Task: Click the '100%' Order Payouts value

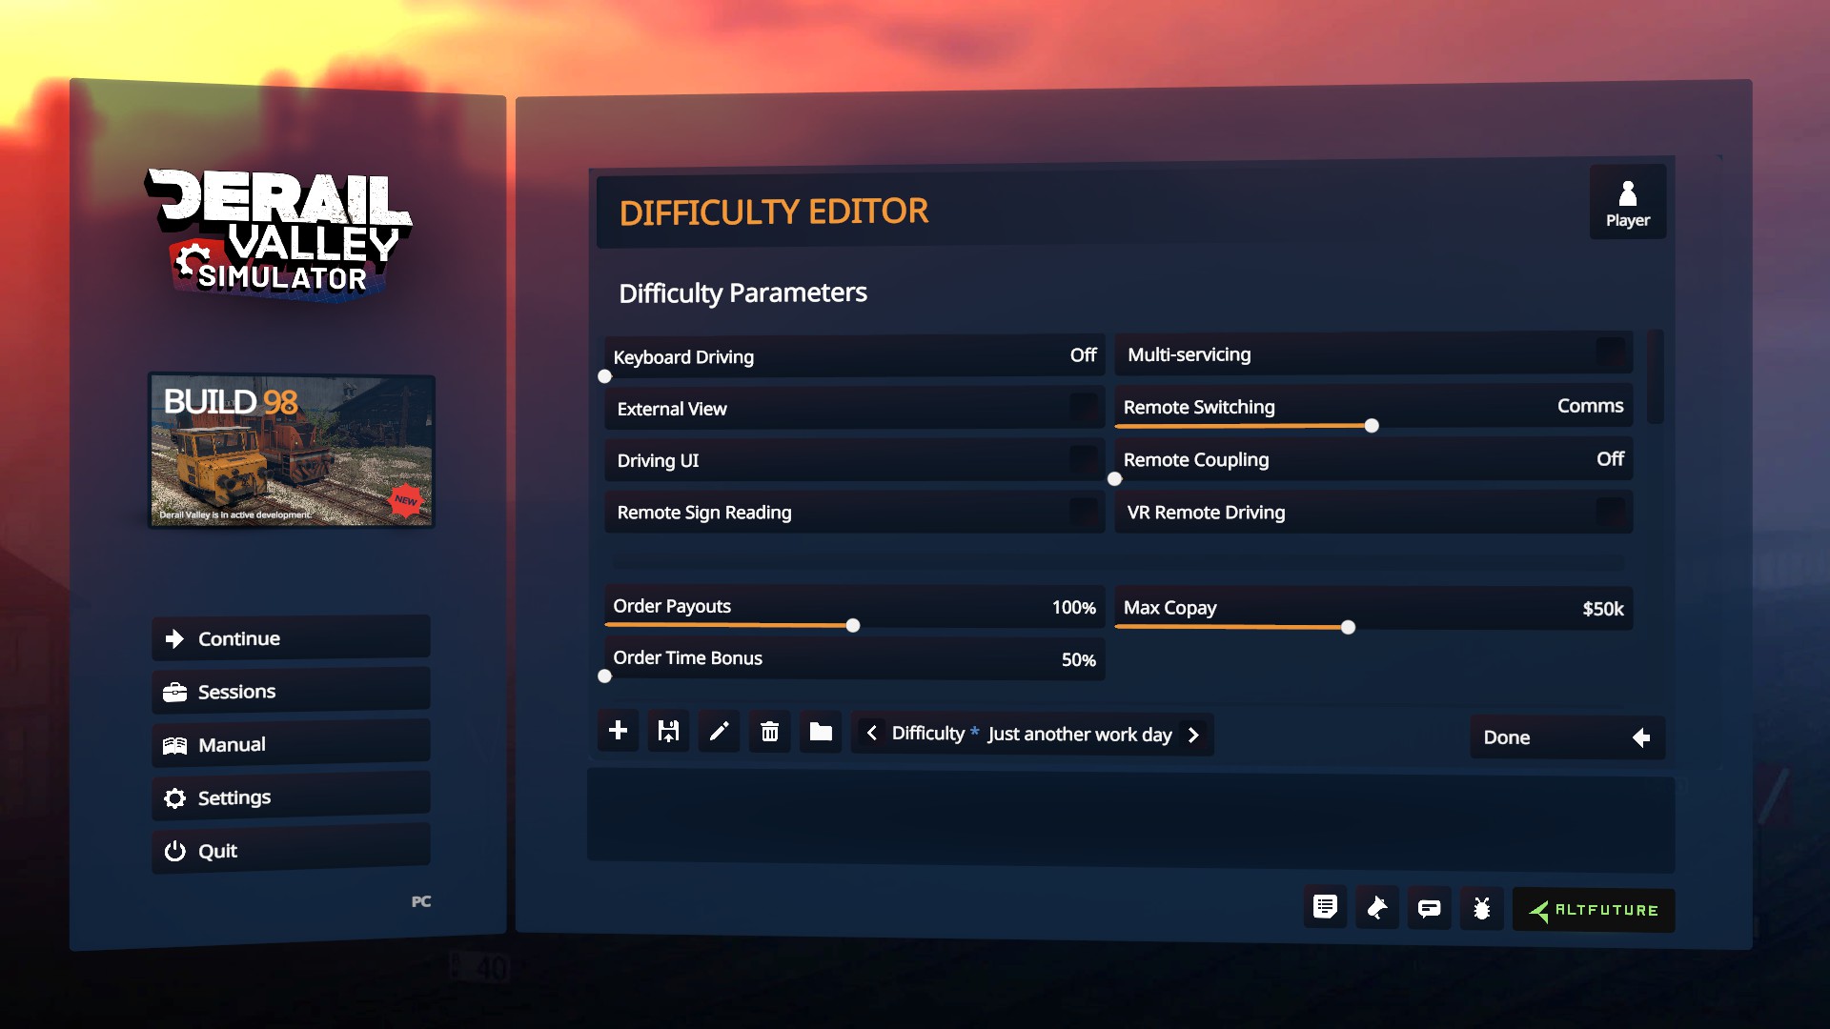Action: tap(1073, 608)
